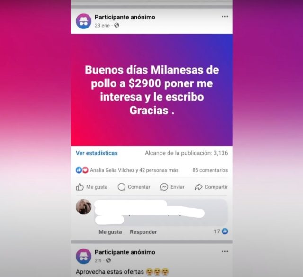Screen dimensions: 303x277
Task: Open the first post's Participante anónimo name
Action: point(125,17)
